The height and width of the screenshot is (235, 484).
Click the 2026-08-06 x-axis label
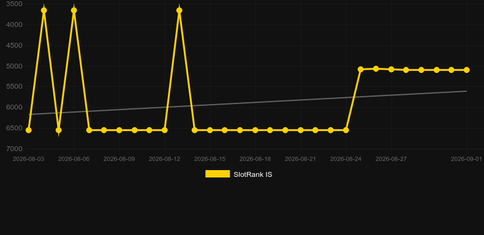pos(74,159)
